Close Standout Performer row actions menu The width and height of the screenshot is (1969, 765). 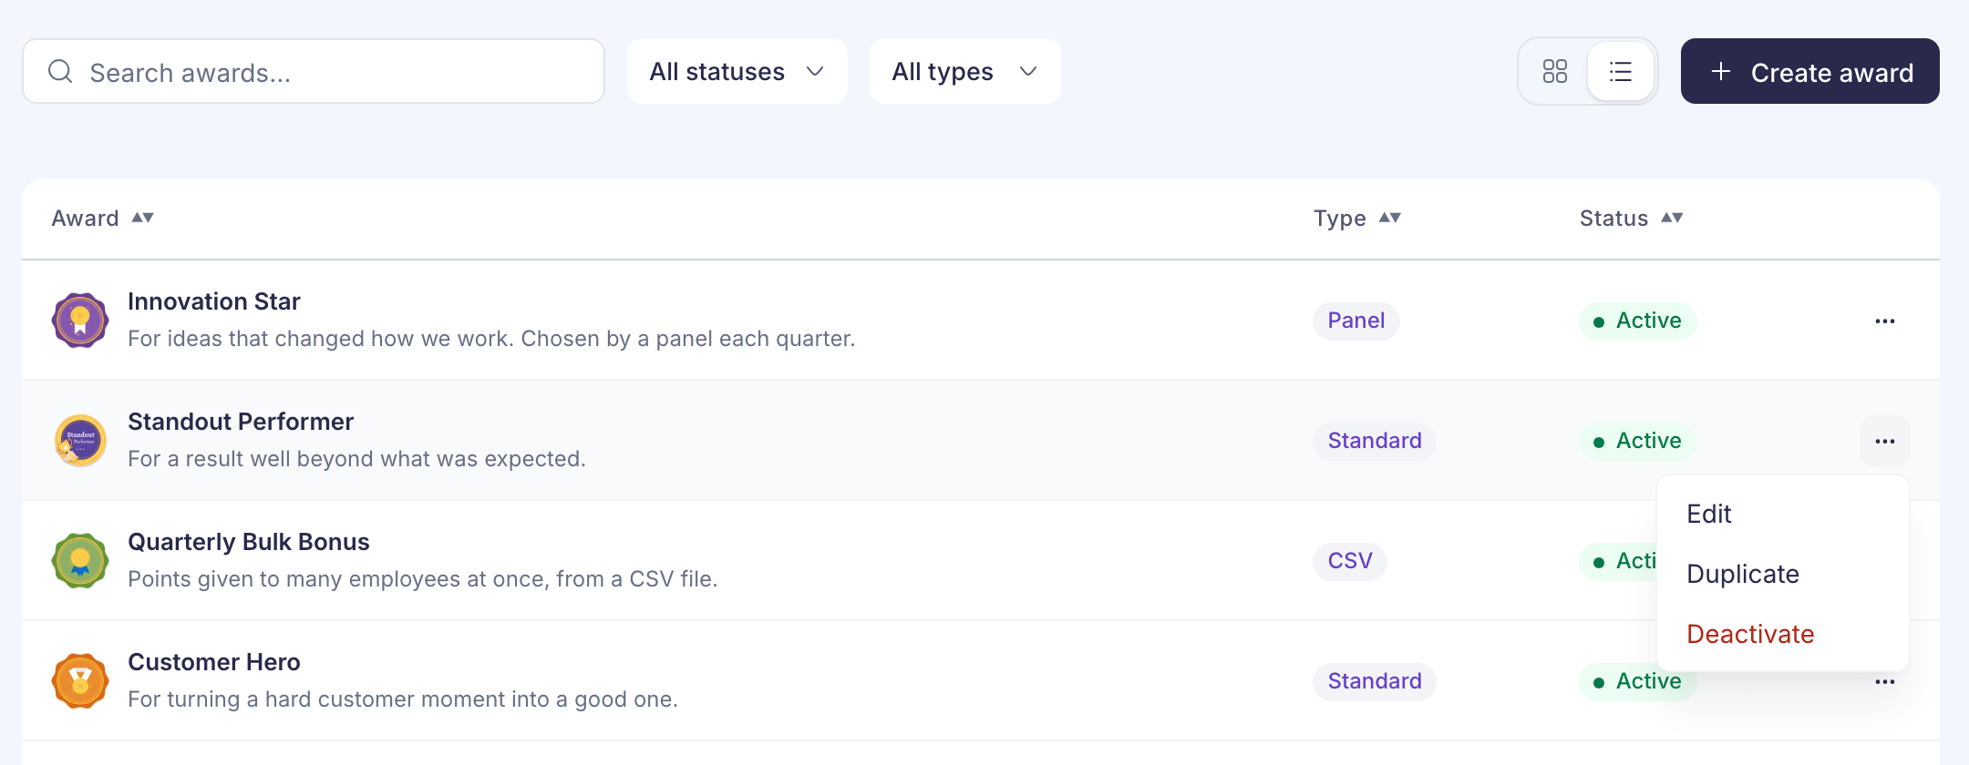[1885, 441]
